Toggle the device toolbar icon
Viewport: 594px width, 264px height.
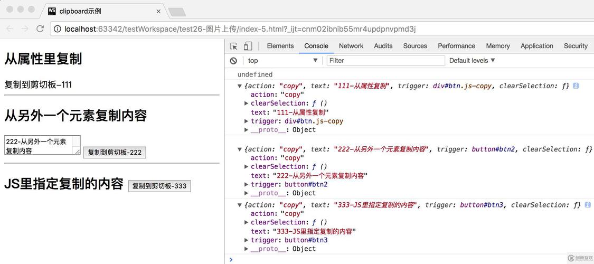click(x=248, y=46)
